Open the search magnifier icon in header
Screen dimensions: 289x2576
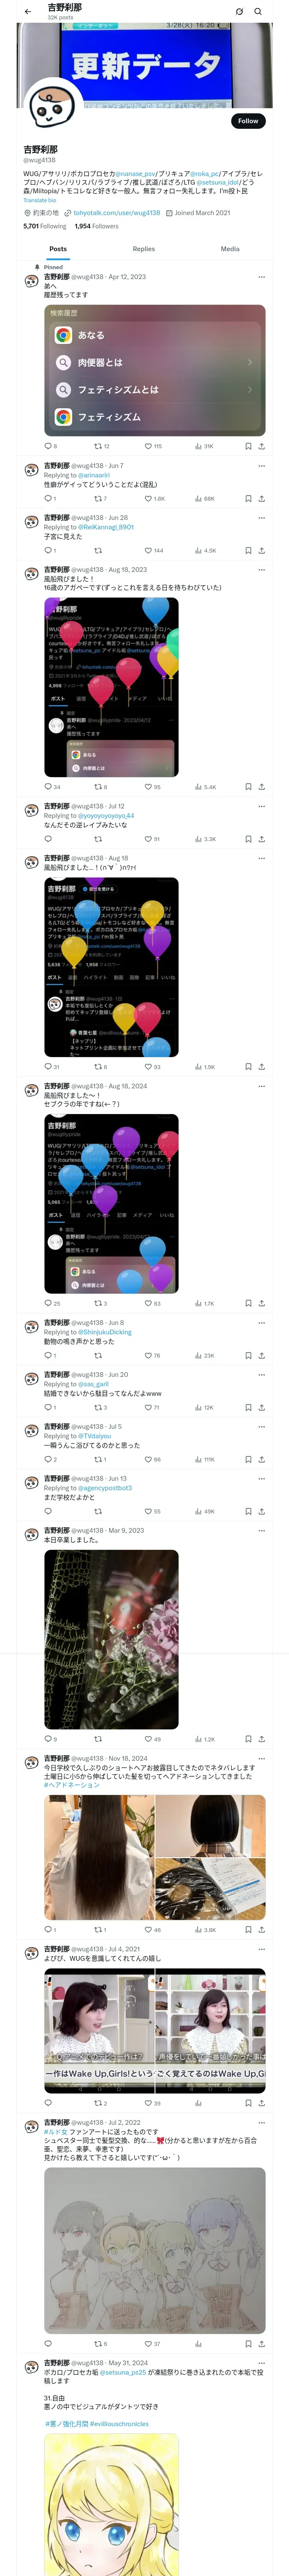258,12
